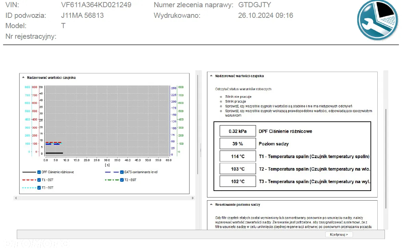
Task: Click the Silnik nie pracuje bullet item
Action: [238, 97]
